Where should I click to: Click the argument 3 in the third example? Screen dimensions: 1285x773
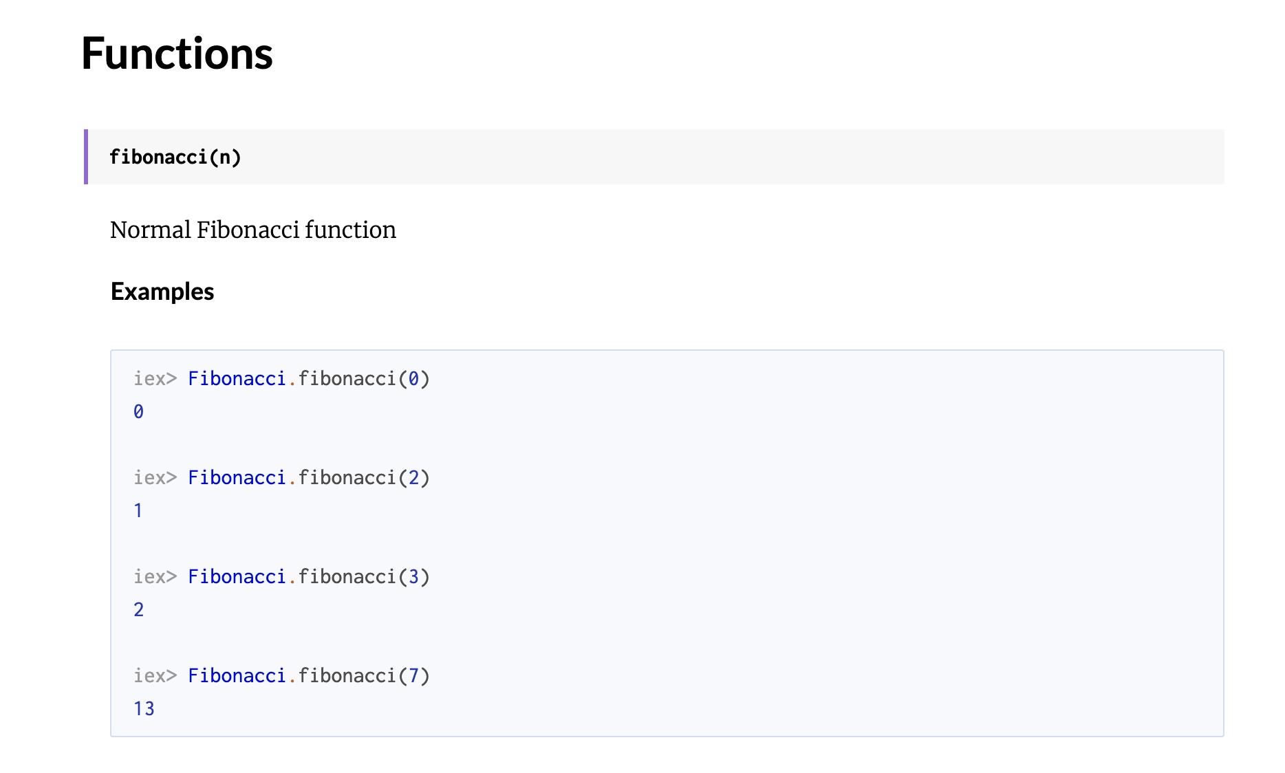pyautogui.click(x=413, y=577)
